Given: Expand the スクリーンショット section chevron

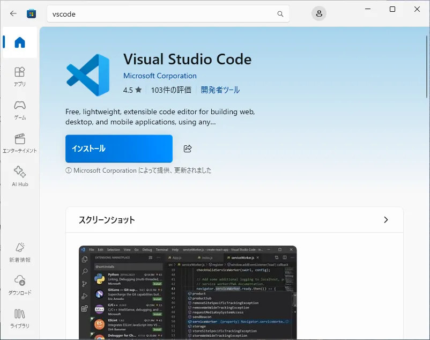Looking at the screenshot, I should click(x=386, y=220).
